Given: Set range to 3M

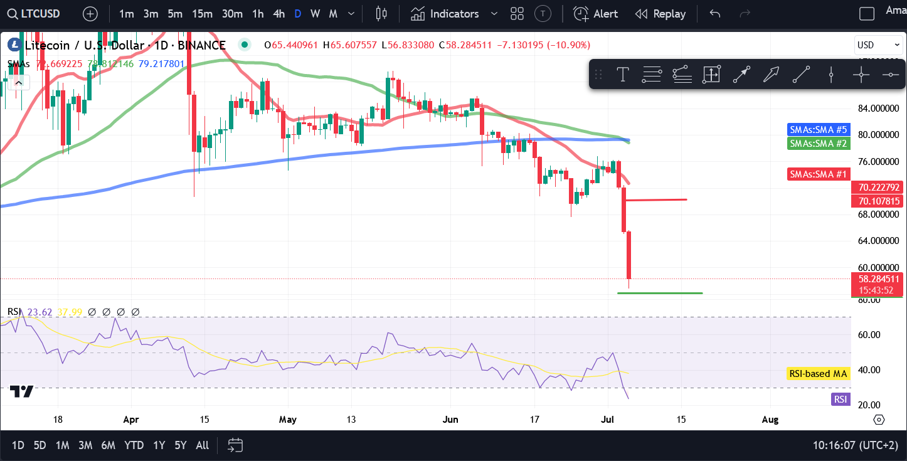Looking at the screenshot, I should (85, 445).
